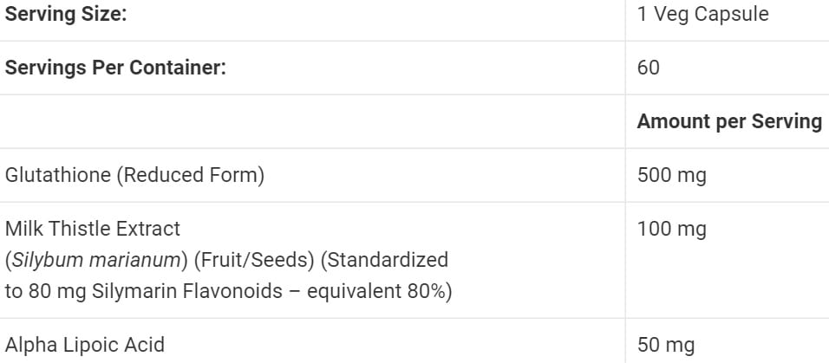829x363 pixels.
Task: Click the Servings Per Container label
Action: coord(115,68)
